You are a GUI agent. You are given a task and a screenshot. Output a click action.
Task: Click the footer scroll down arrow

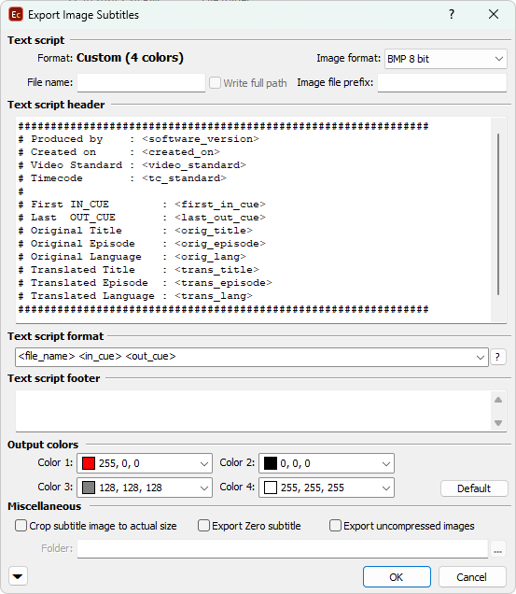tap(498, 423)
